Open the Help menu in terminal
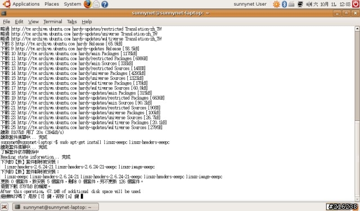Viewport: 360px width, 211px height. [x=87, y=21]
